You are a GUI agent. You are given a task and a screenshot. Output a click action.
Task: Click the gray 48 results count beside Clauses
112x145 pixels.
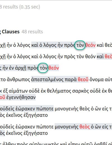(x=32, y=32)
